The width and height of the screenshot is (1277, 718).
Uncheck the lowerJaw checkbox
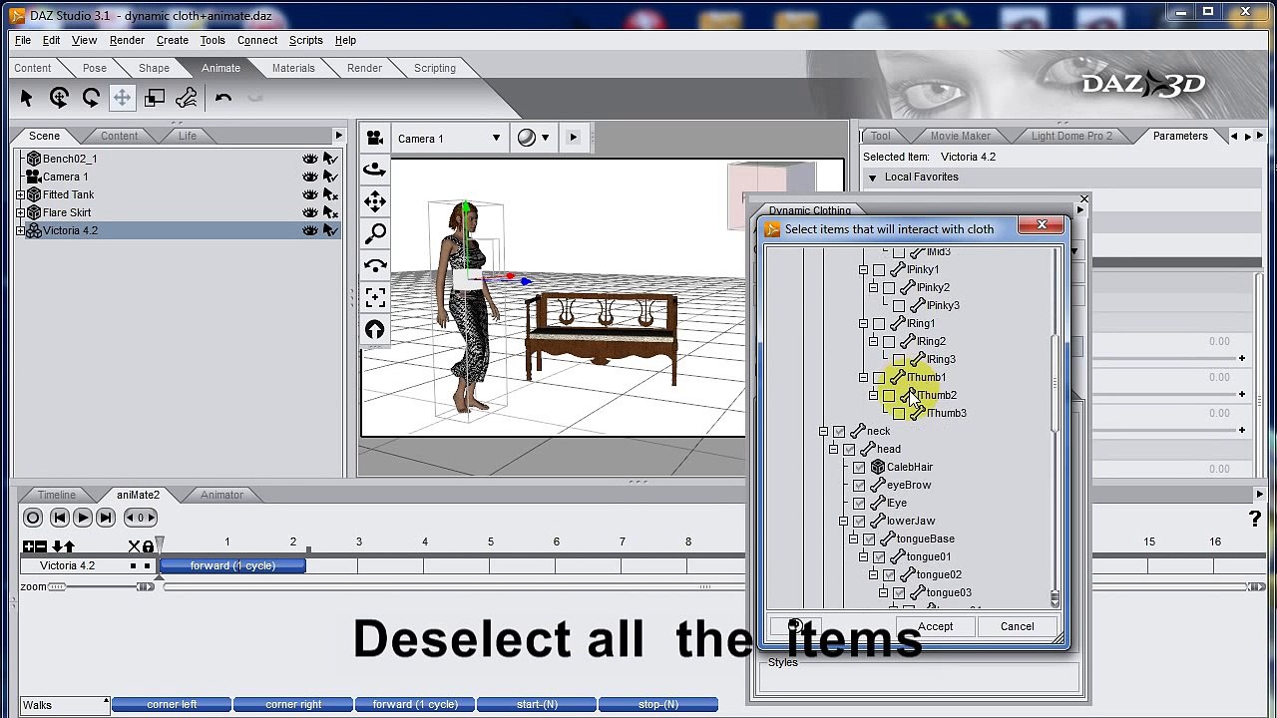pos(859,522)
